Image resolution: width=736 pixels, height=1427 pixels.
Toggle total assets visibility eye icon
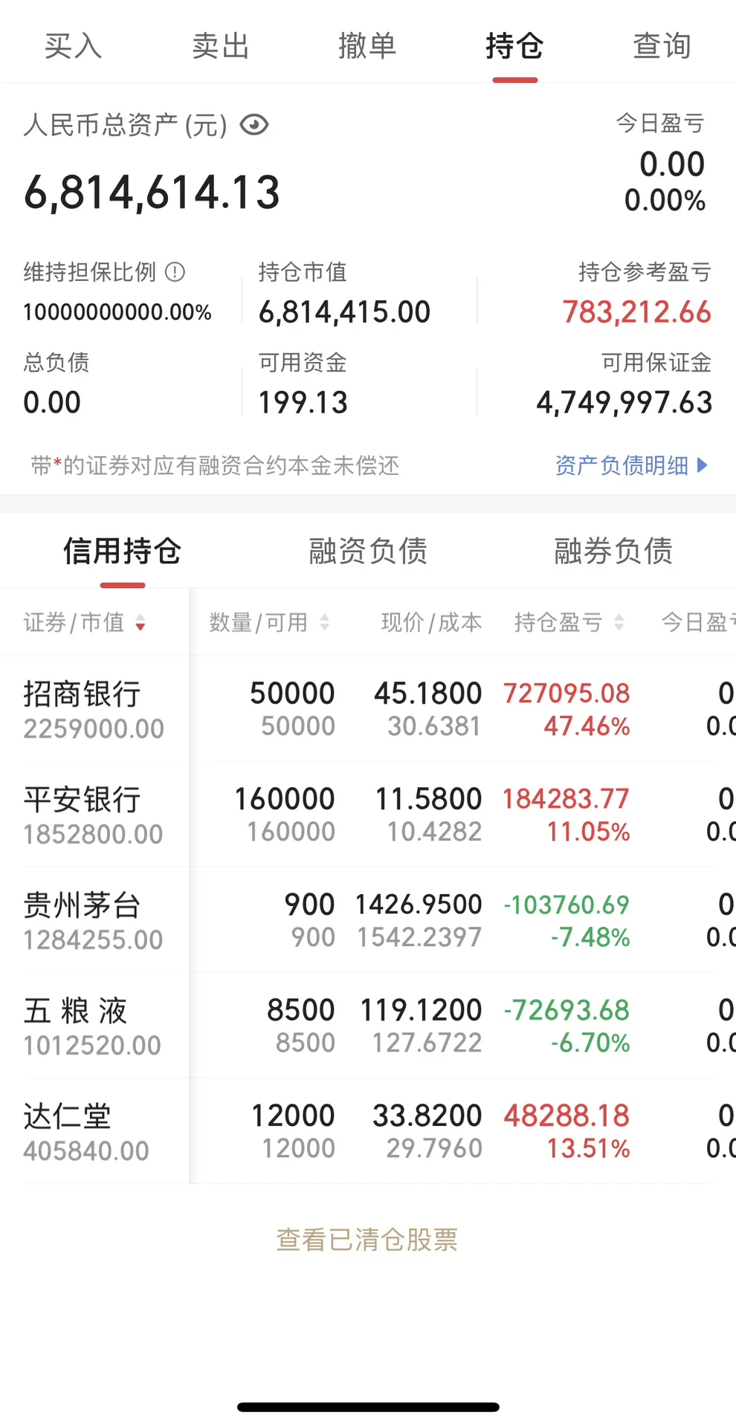[254, 125]
